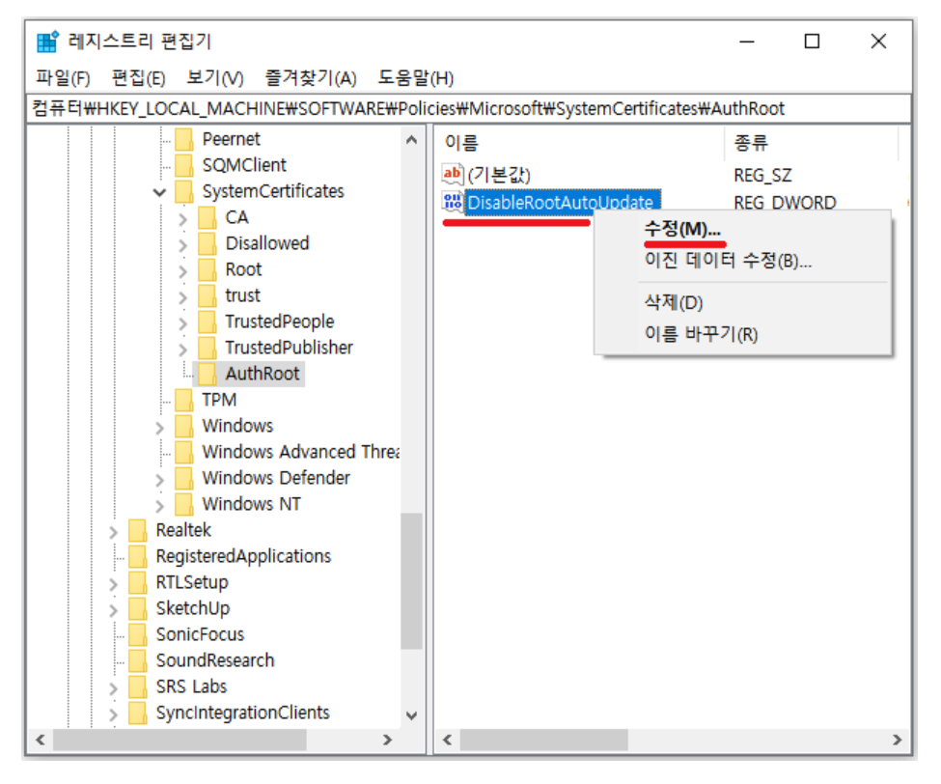Screen dimensions: 941x784
Task: Click the (기본값) string value icon
Action: click(x=453, y=175)
